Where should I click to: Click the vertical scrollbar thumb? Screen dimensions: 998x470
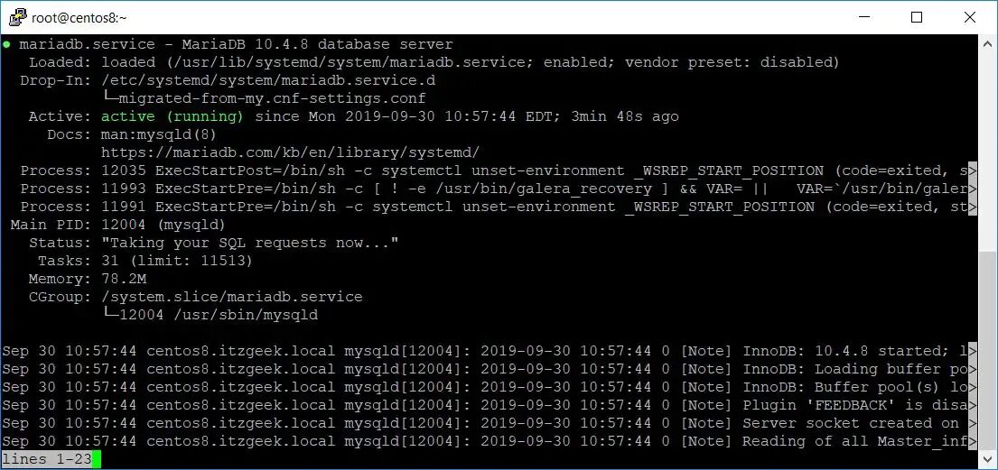pos(987,350)
